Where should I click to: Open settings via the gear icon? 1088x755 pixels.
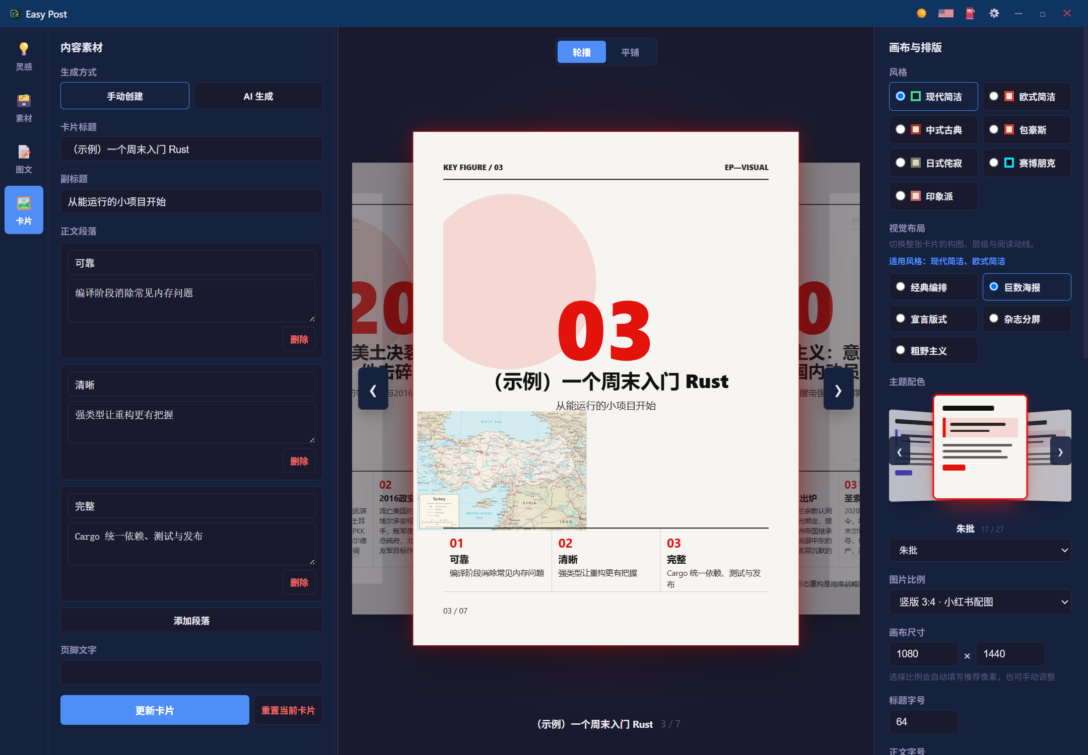[x=994, y=14]
